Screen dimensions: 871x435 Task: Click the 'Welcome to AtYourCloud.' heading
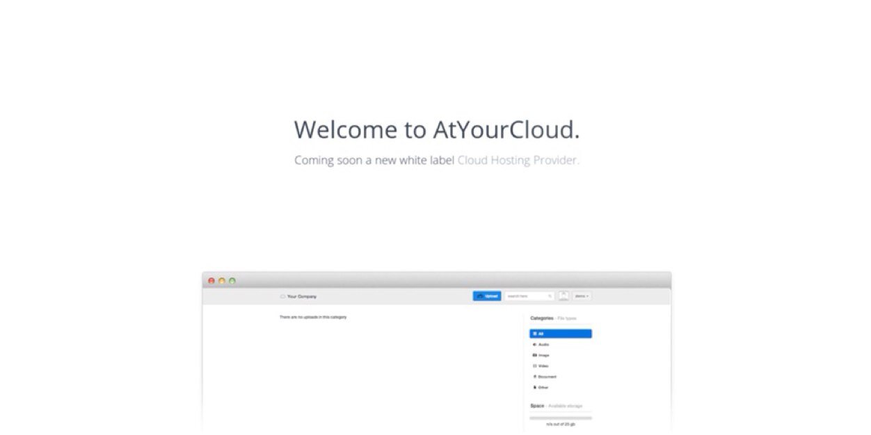(x=436, y=130)
